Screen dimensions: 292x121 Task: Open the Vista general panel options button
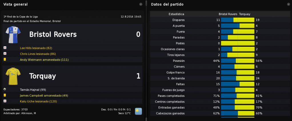tap(141, 4)
